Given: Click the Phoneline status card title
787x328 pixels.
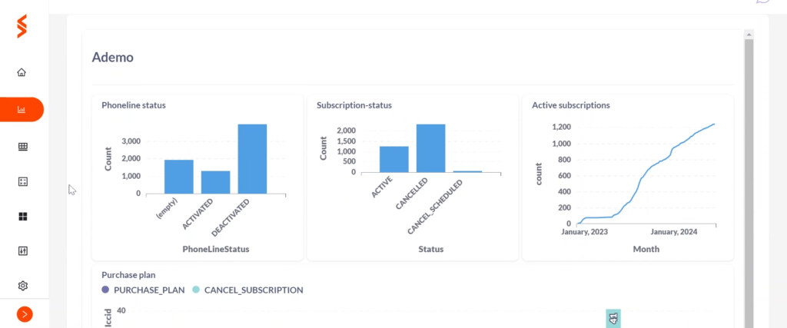Looking at the screenshot, I should click(134, 105).
